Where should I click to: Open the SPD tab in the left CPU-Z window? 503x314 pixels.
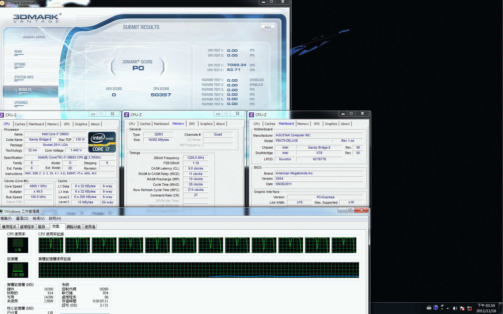click(67, 124)
